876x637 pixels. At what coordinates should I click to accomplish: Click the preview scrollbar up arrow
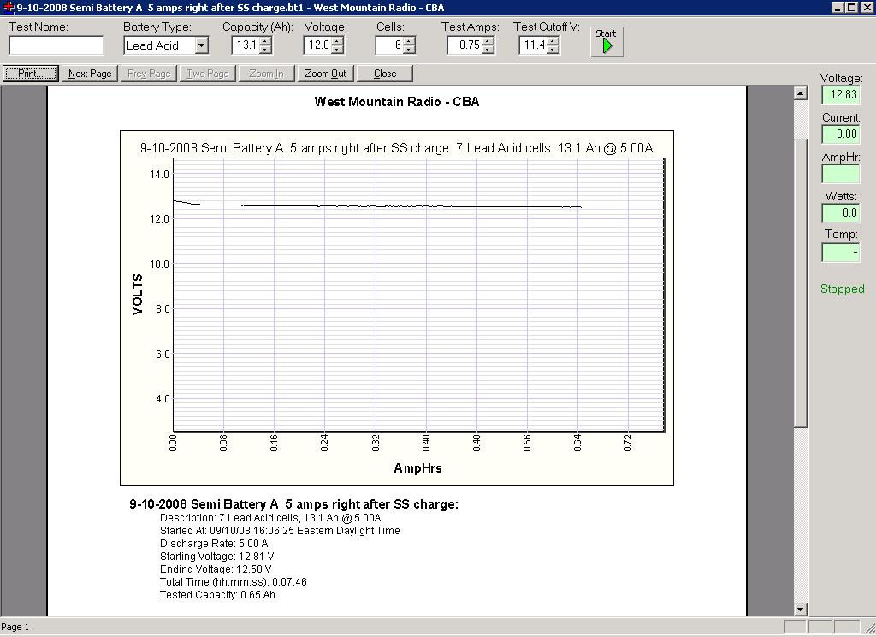click(x=801, y=93)
